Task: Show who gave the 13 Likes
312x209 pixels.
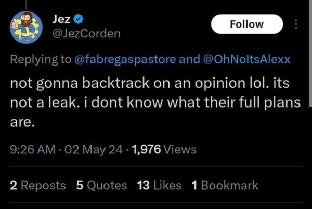Action: click(x=160, y=185)
